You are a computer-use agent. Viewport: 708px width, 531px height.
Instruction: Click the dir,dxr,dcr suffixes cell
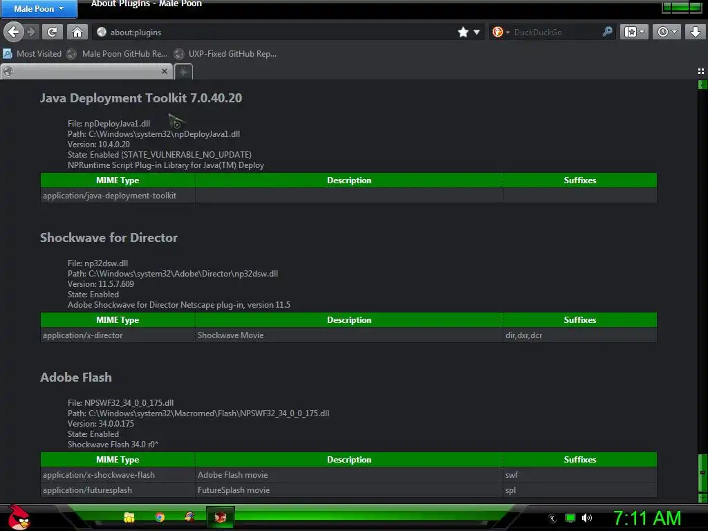coord(580,335)
